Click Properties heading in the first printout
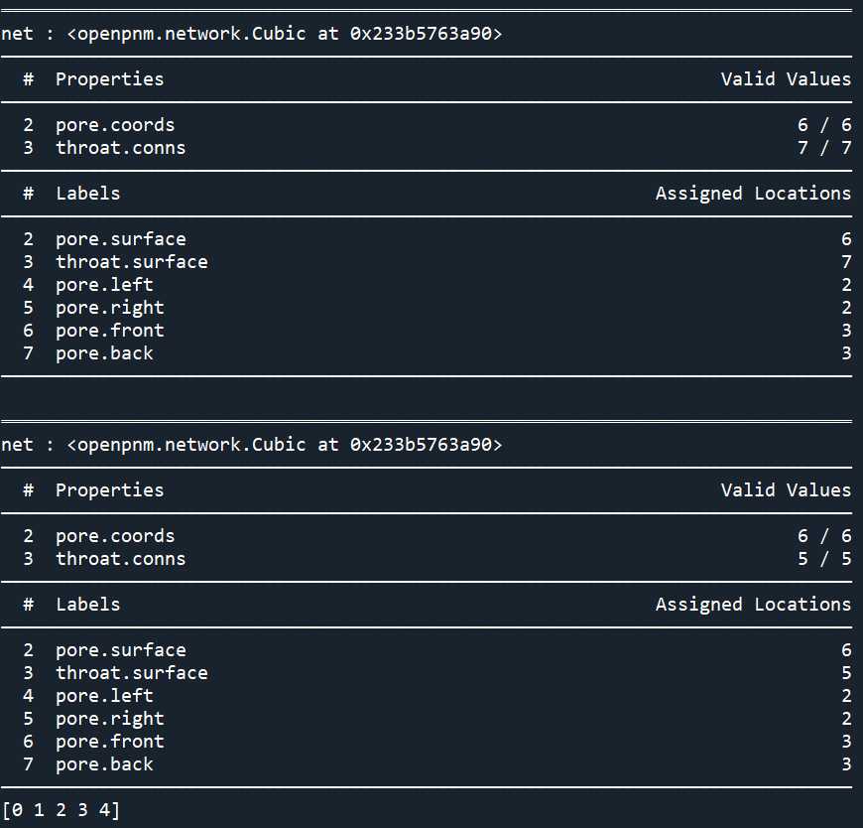This screenshot has width=863, height=828. tap(109, 79)
